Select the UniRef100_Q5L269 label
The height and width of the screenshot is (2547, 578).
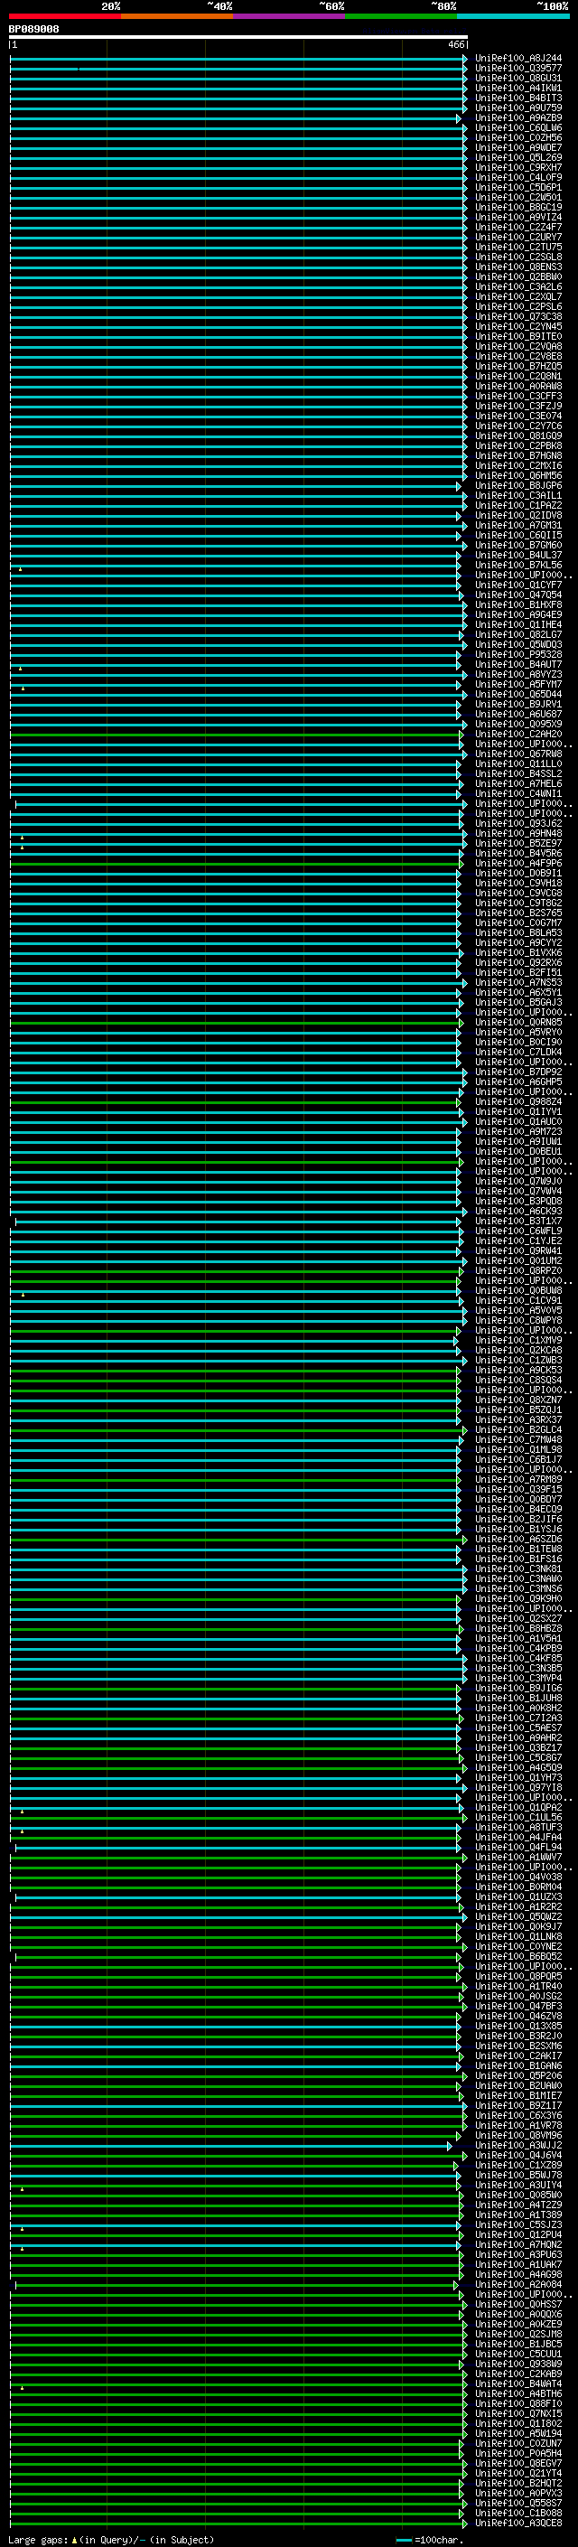518,158
